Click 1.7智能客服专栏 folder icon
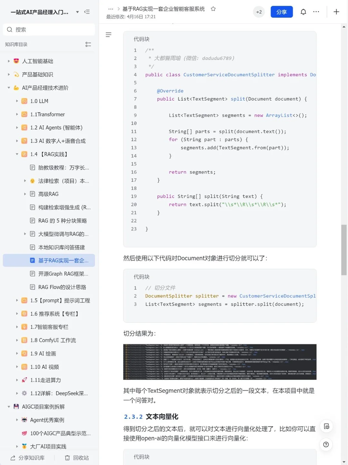 [x=24, y=327]
